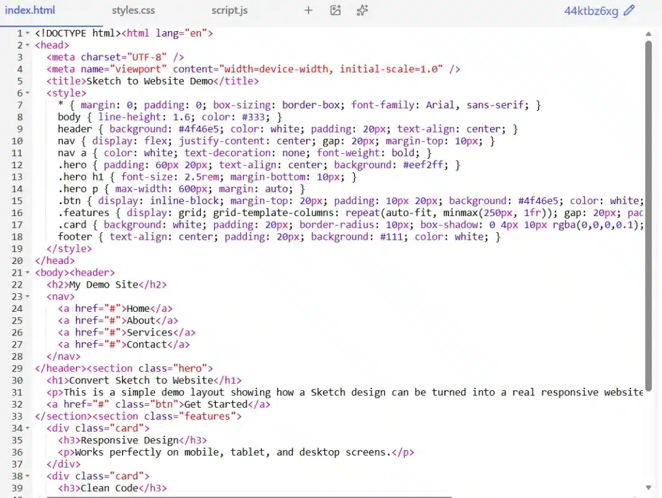The width and height of the screenshot is (662, 498).
Task: Collapse the body fold arrow on line 21
Action: 27,273
